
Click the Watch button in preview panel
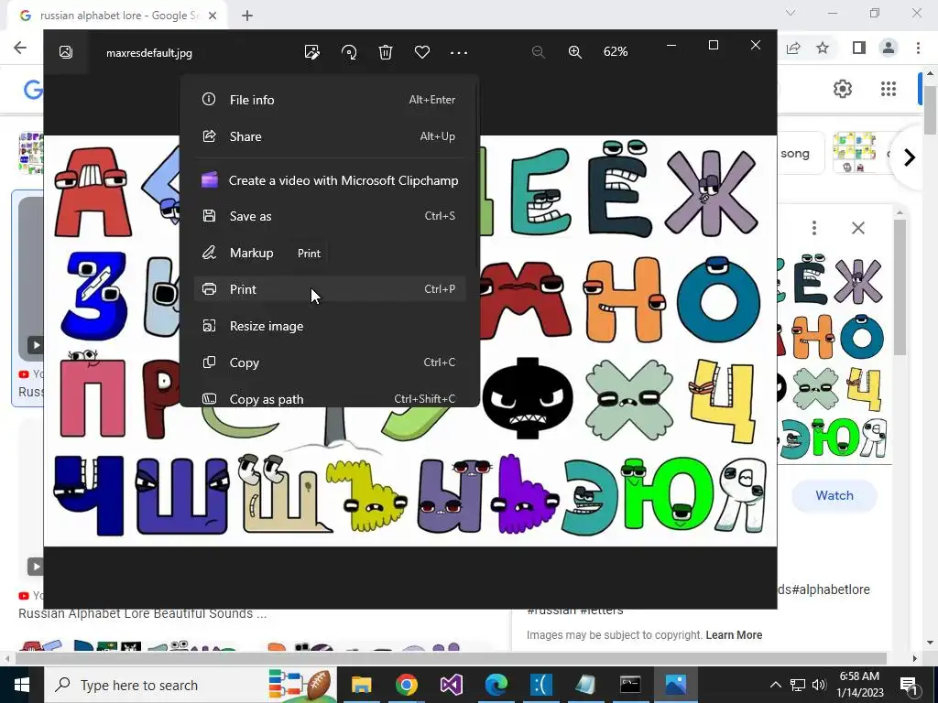[834, 495]
